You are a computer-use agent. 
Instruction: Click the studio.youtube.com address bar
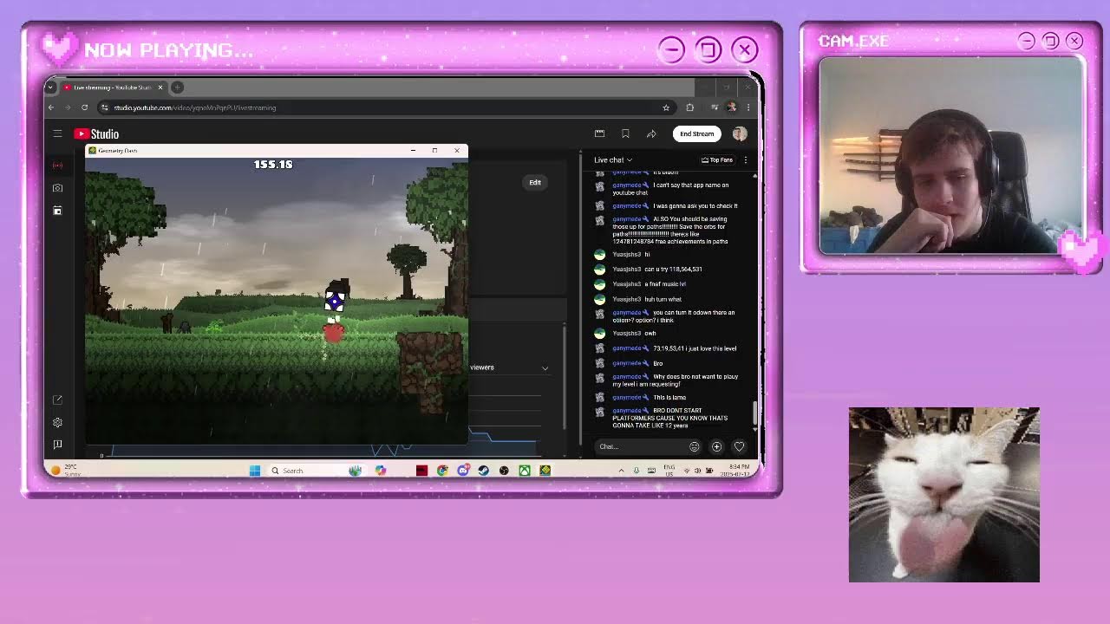coord(382,107)
